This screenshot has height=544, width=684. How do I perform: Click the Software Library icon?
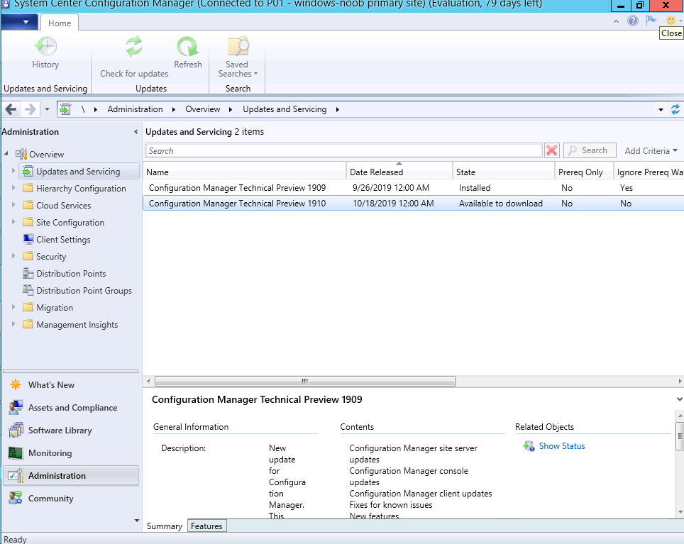coord(16,431)
